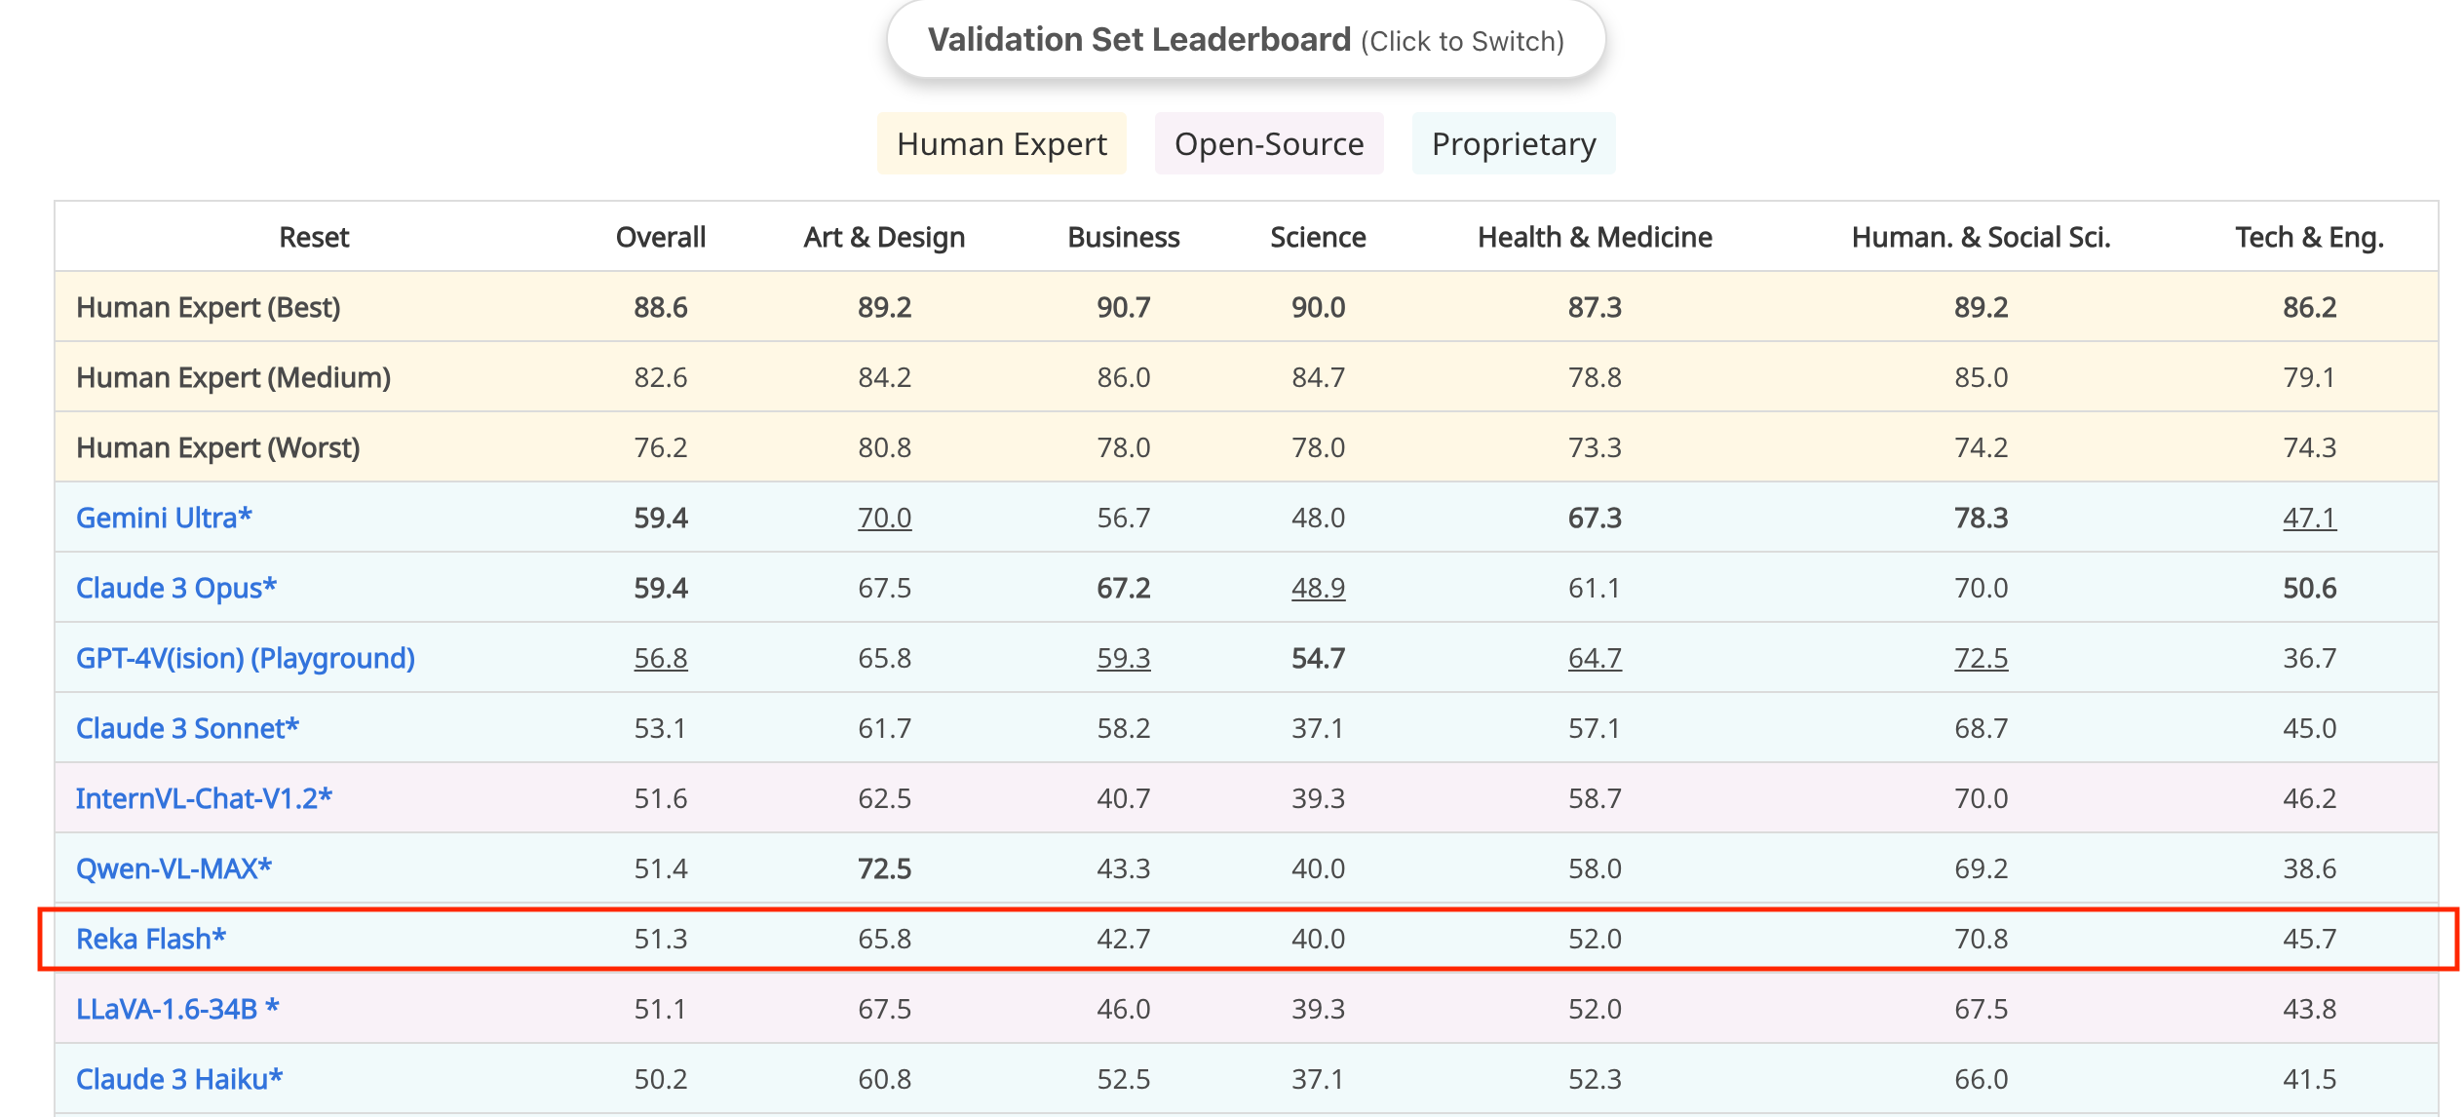Click GPT-4V Overall score 56.8
The height and width of the screenshot is (1117, 2464).
[x=661, y=658]
